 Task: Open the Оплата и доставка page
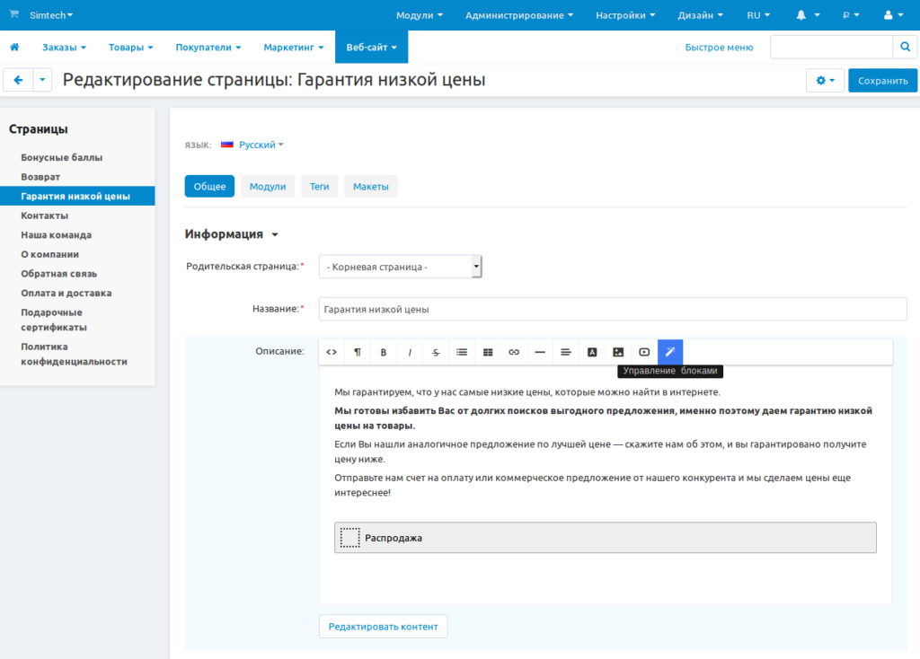click(x=66, y=293)
